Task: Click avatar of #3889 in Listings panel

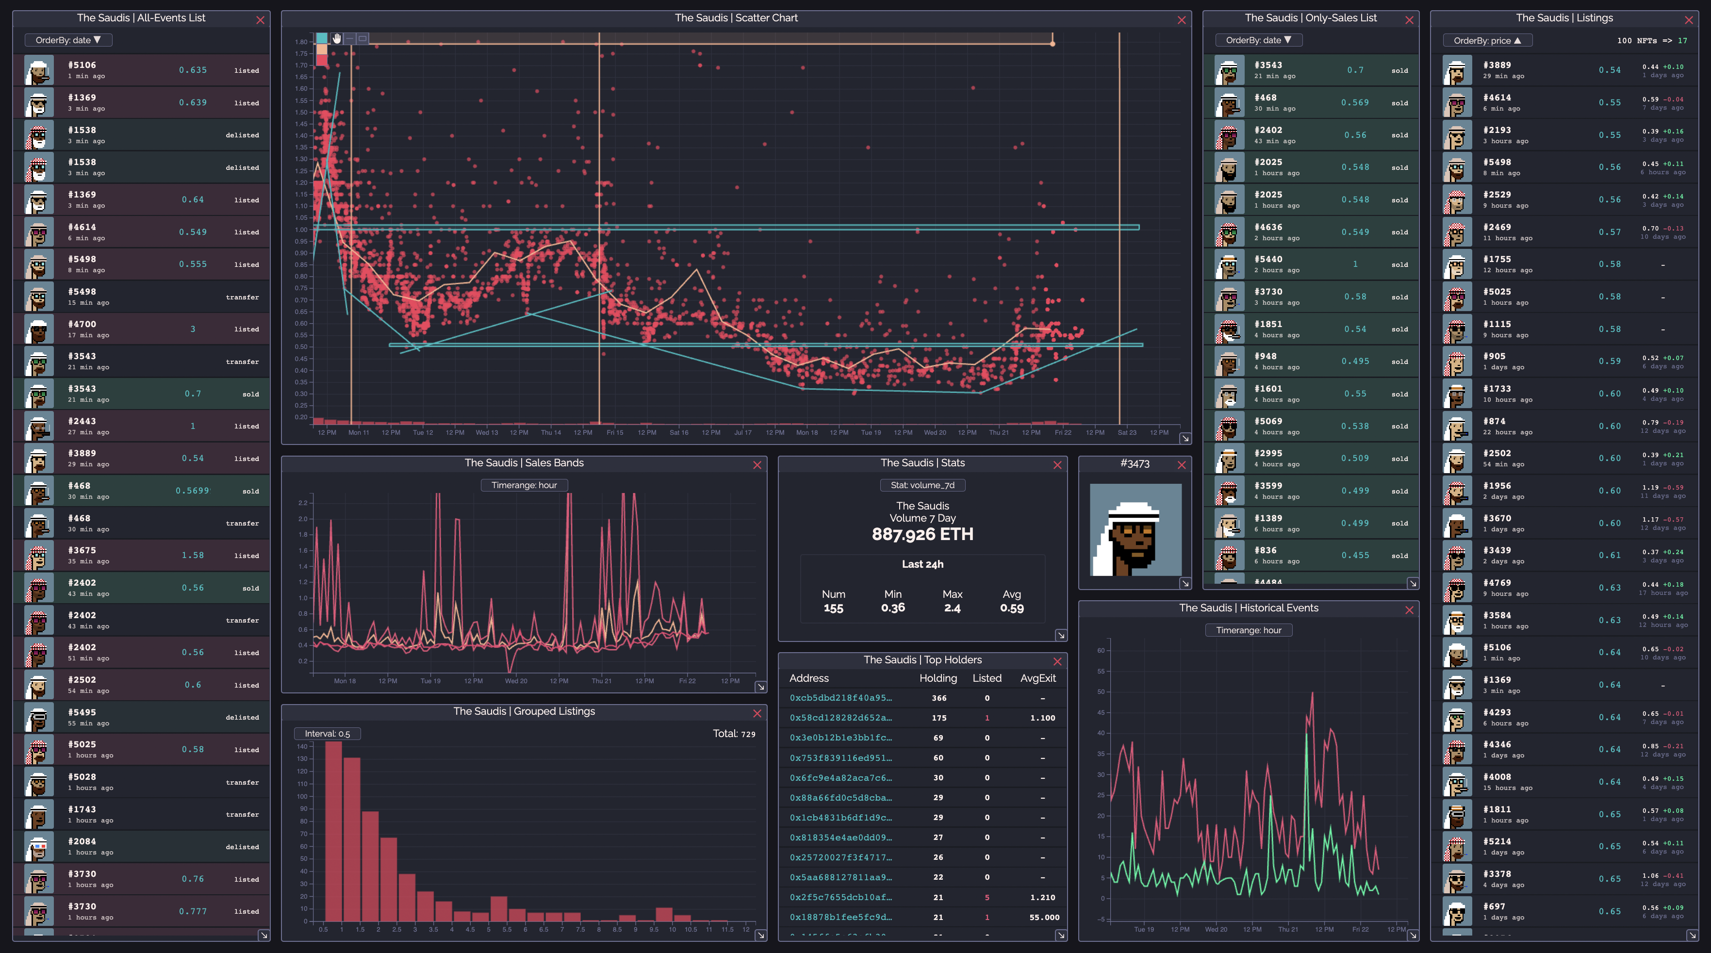Action: click(1457, 70)
